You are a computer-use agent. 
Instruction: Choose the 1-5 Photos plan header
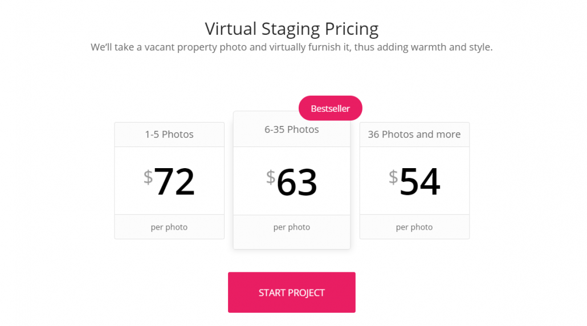coord(169,135)
